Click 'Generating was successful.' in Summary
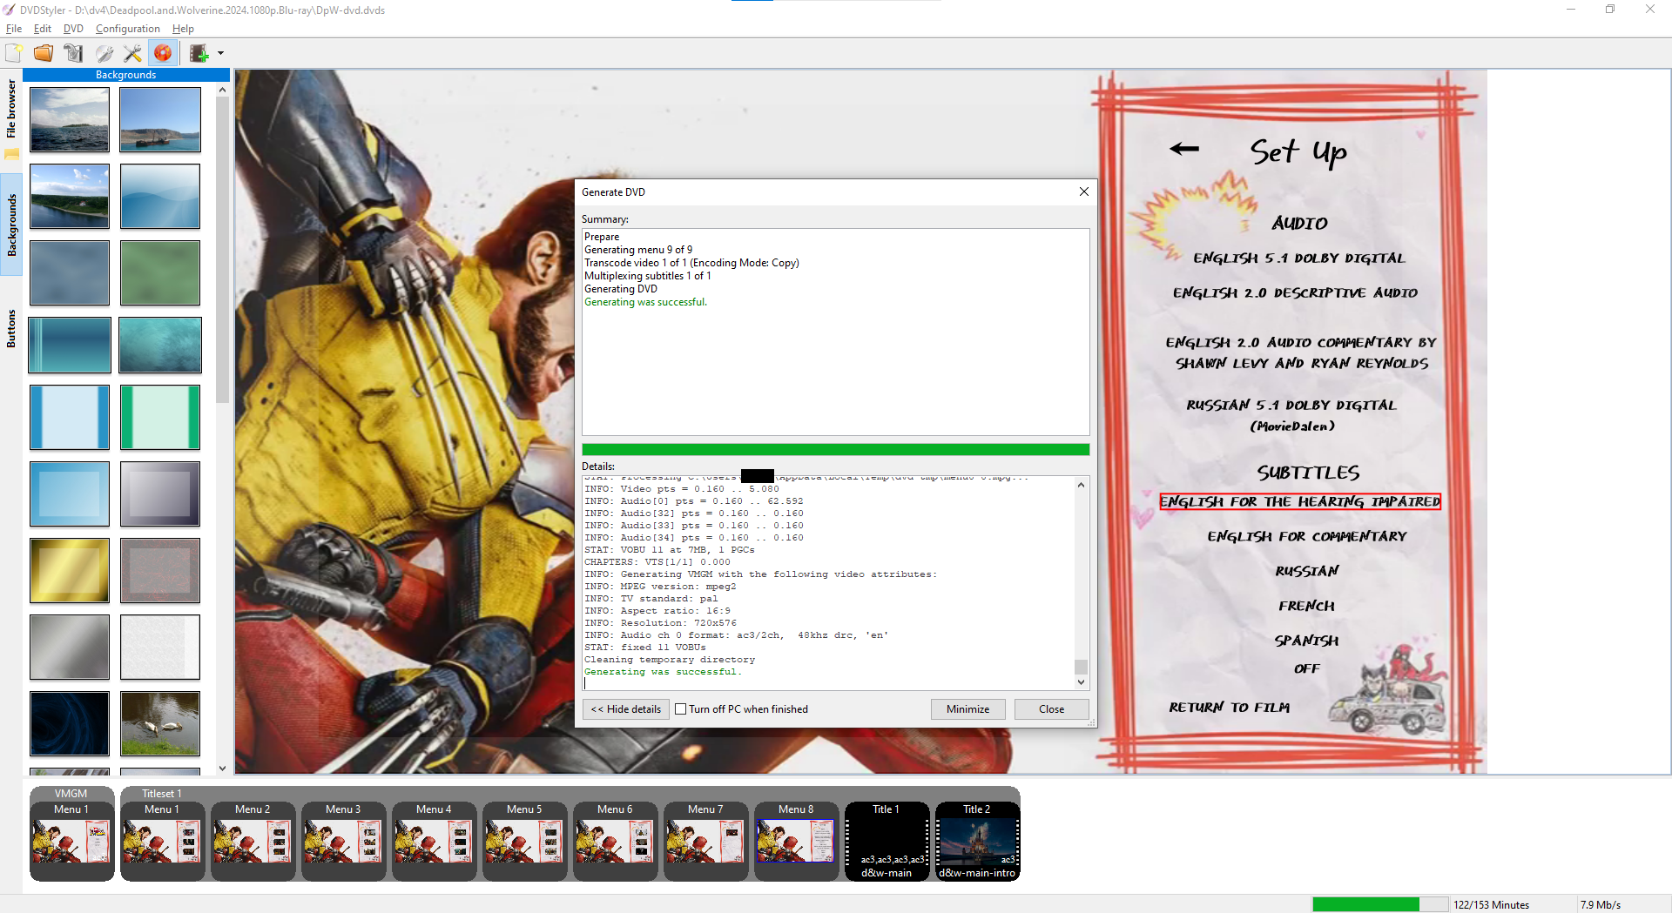Viewport: 1672px width, 913px height. coord(645,302)
